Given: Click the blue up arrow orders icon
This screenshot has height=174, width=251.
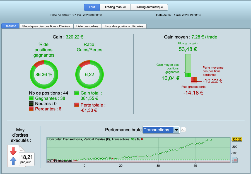Looking at the screenshot, I should coord(13,161).
